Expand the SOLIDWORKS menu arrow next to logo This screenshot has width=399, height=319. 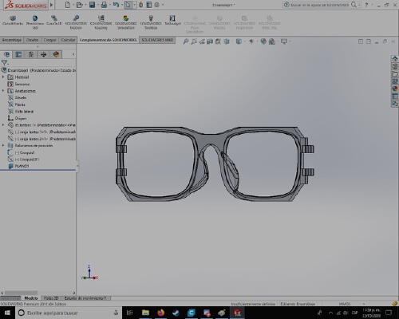tap(52, 5)
